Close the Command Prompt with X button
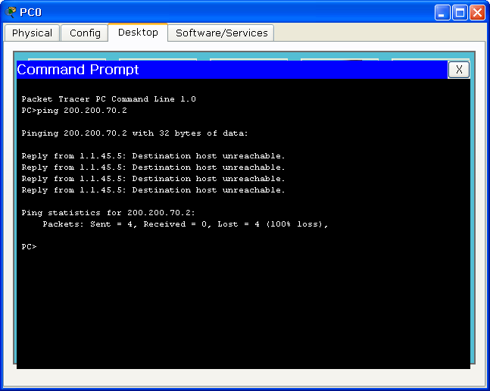490x391 pixels. pos(459,70)
